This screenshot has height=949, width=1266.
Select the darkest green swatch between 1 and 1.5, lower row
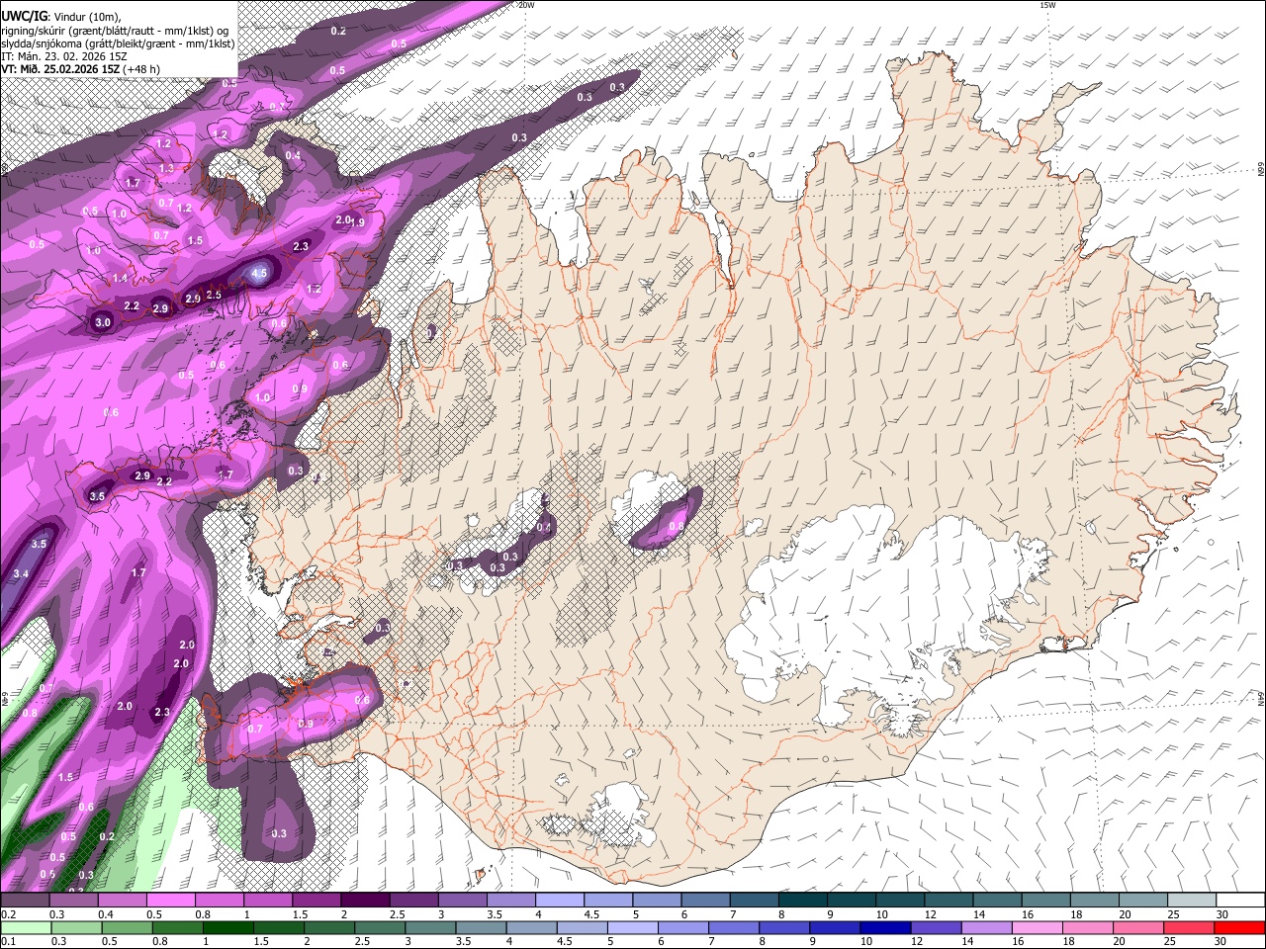[229, 927]
